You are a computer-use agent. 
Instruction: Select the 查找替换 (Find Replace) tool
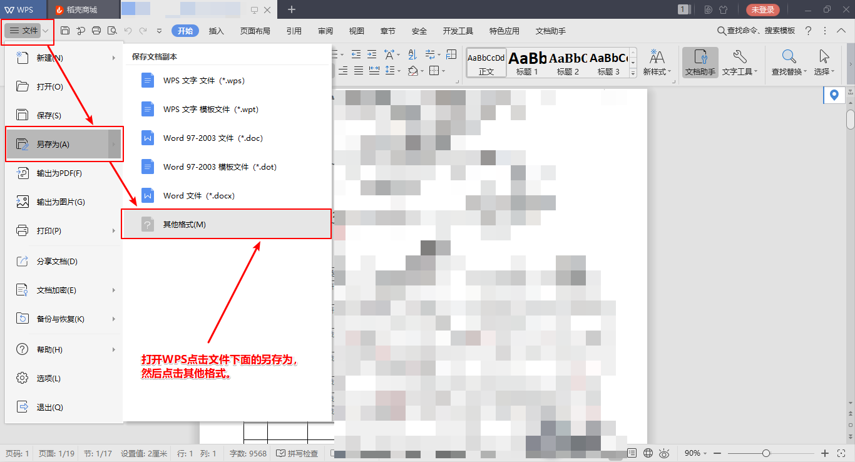(787, 63)
